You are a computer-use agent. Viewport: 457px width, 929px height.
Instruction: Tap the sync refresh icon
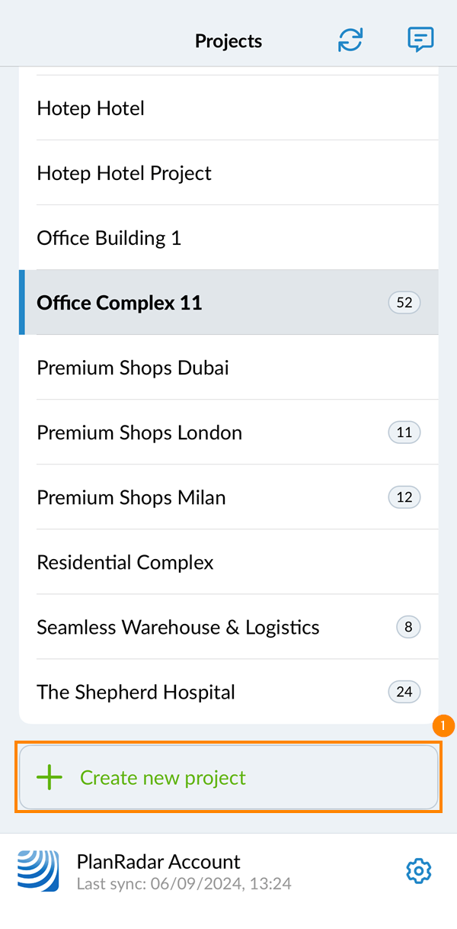(350, 40)
